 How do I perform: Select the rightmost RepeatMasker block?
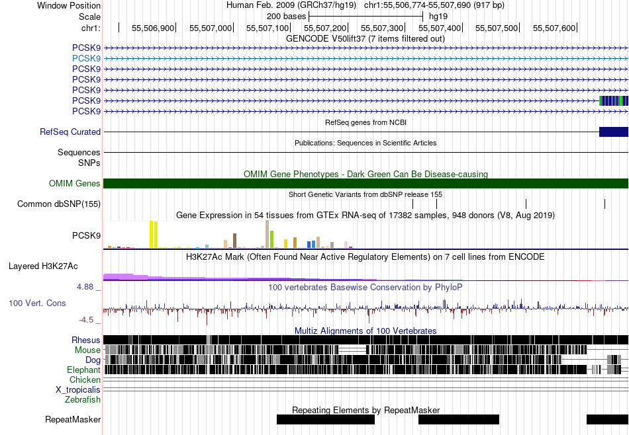(607, 419)
